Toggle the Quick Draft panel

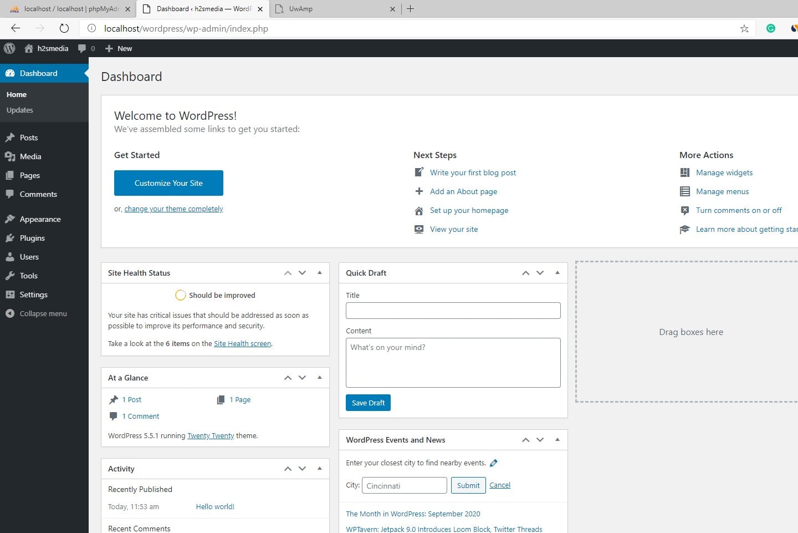click(557, 273)
